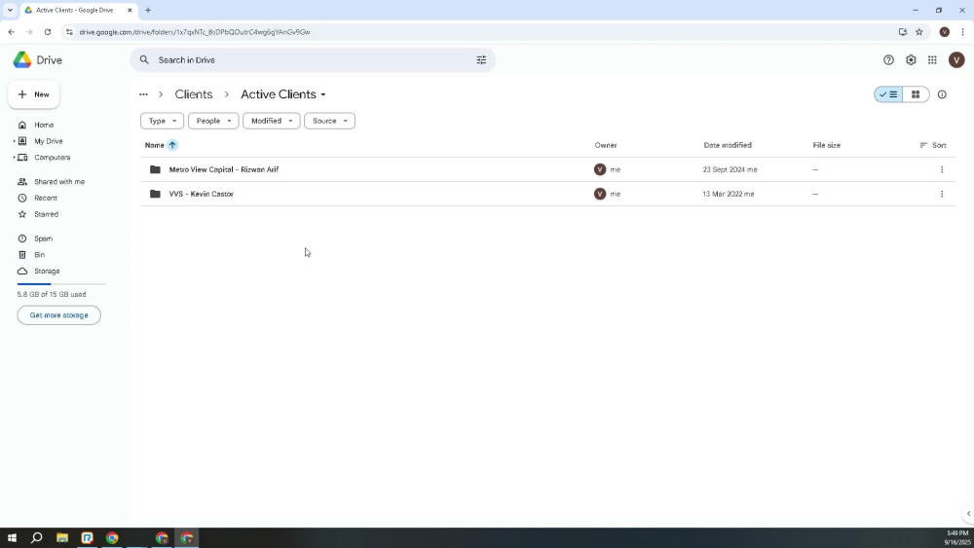Image resolution: width=974 pixels, height=548 pixels.
Task: Click the VVS - Kevin Castor folder icon
Action: (155, 194)
